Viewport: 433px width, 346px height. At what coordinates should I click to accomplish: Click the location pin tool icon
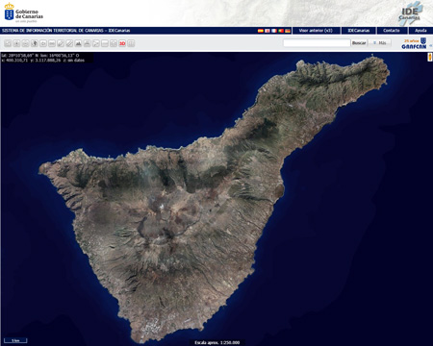click(x=35, y=43)
